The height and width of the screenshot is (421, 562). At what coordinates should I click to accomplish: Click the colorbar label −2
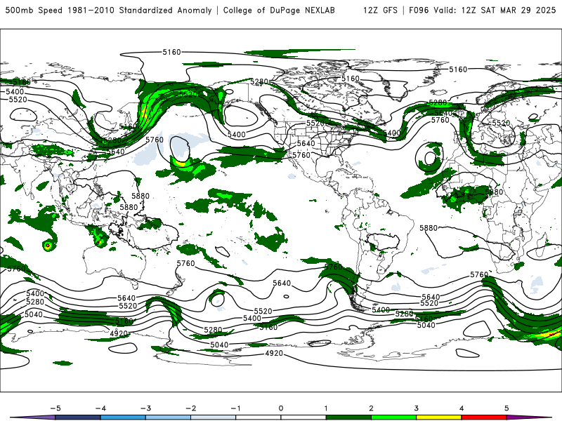pos(190,408)
